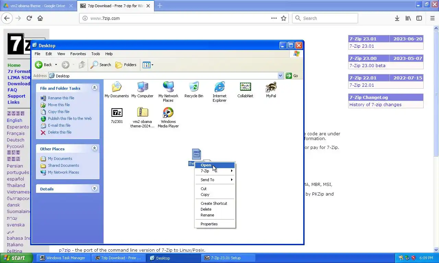
Task: Click the Firefox reload button
Action: 29,18
